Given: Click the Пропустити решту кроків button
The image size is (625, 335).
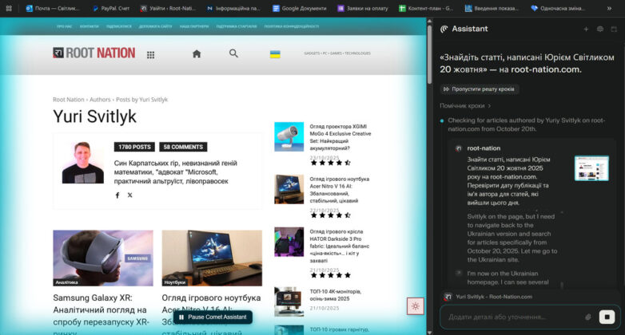Looking at the screenshot, I should pyautogui.click(x=479, y=89).
